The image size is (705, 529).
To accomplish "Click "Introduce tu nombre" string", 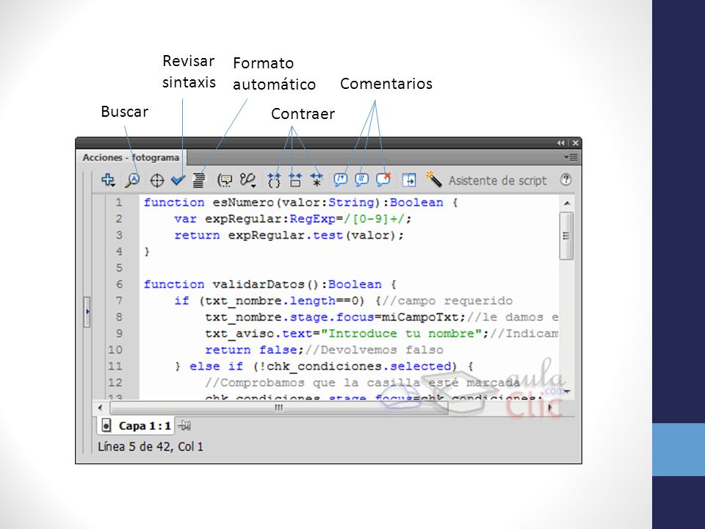I will pyautogui.click(x=402, y=334).
